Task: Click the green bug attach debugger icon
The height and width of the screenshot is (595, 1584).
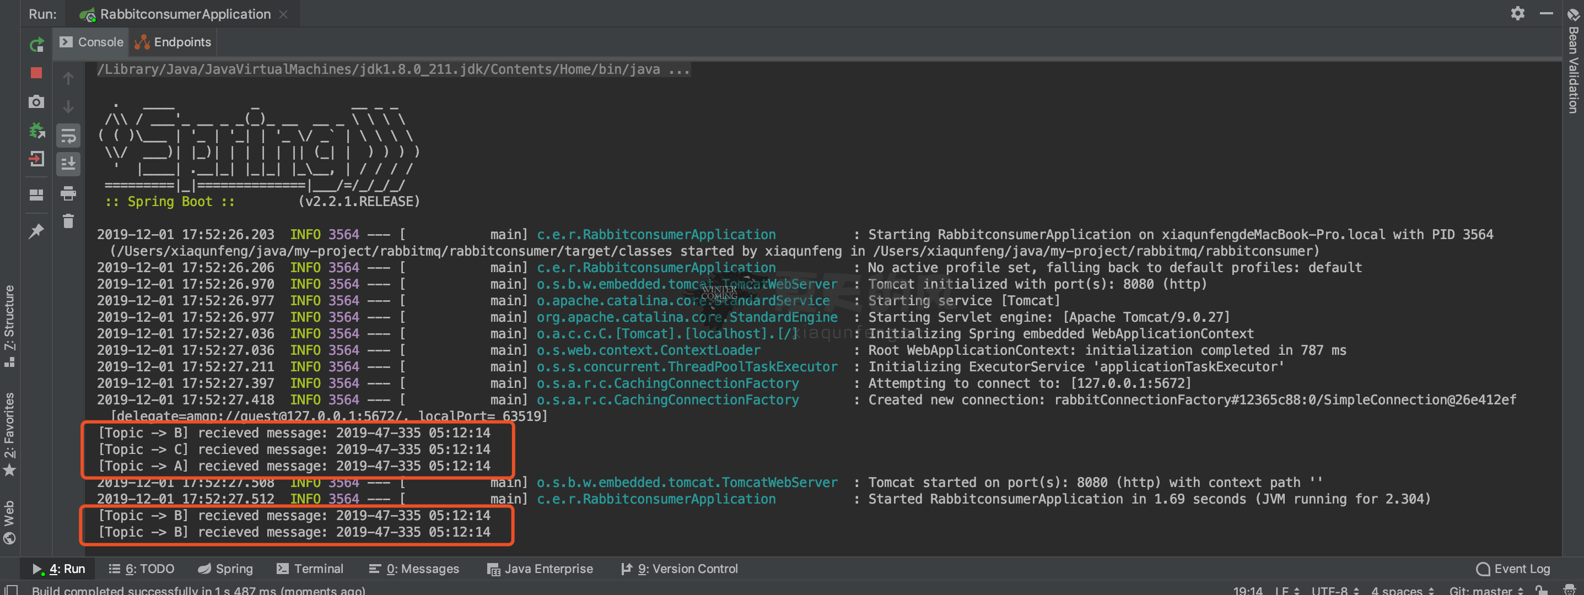Action: point(36,131)
